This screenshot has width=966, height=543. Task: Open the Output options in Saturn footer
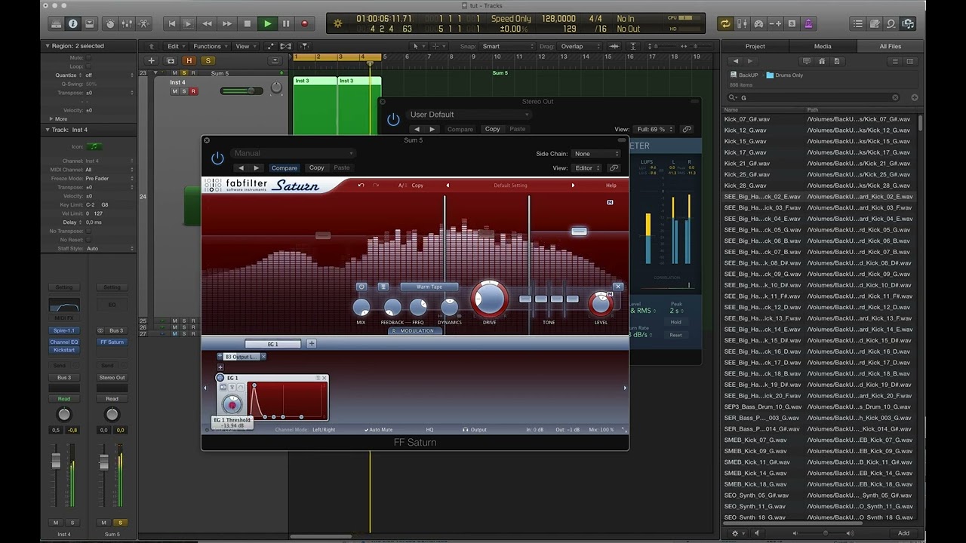click(475, 430)
